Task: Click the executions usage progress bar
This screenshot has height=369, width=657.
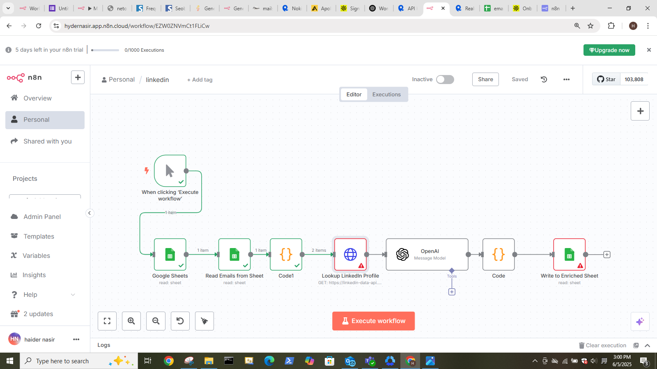Action: (x=105, y=50)
